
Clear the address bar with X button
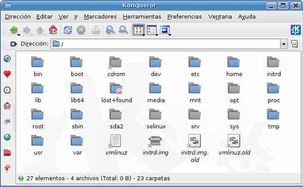click(13, 44)
